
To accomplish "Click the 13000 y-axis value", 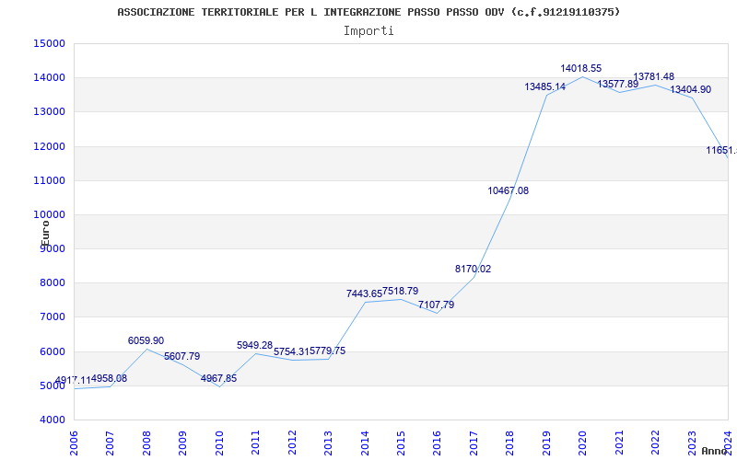I will [49, 112].
